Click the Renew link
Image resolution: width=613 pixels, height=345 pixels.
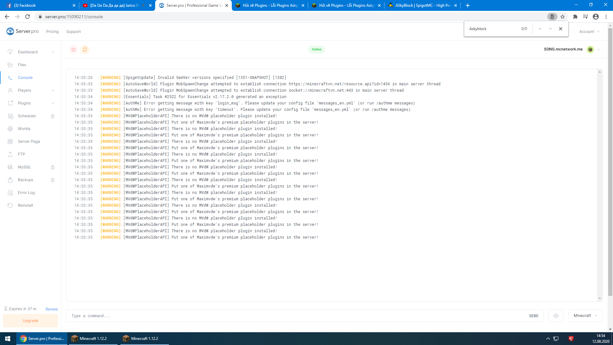[51, 309]
